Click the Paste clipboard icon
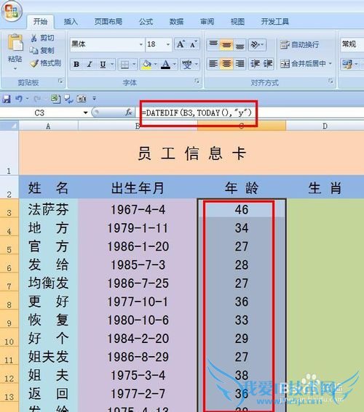This screenshot has height=412, width=364. [x=15, y=43]
